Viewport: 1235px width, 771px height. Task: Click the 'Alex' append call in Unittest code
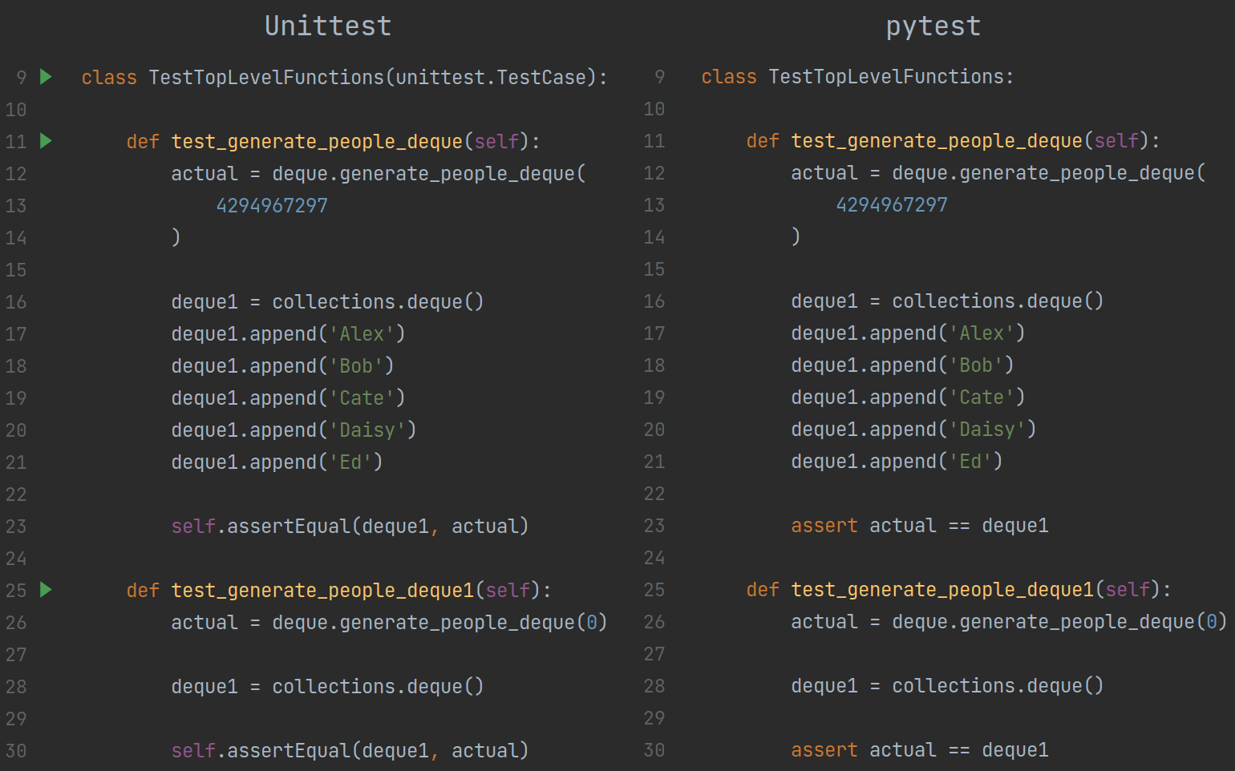285,333
